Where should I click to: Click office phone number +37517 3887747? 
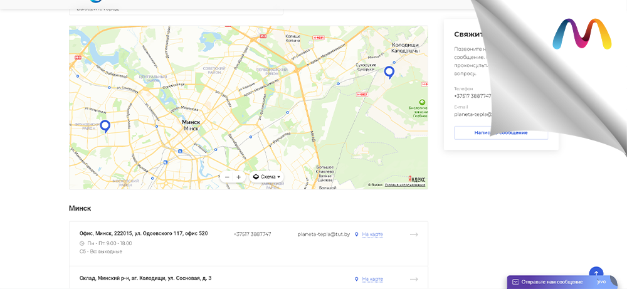[252, 234]
